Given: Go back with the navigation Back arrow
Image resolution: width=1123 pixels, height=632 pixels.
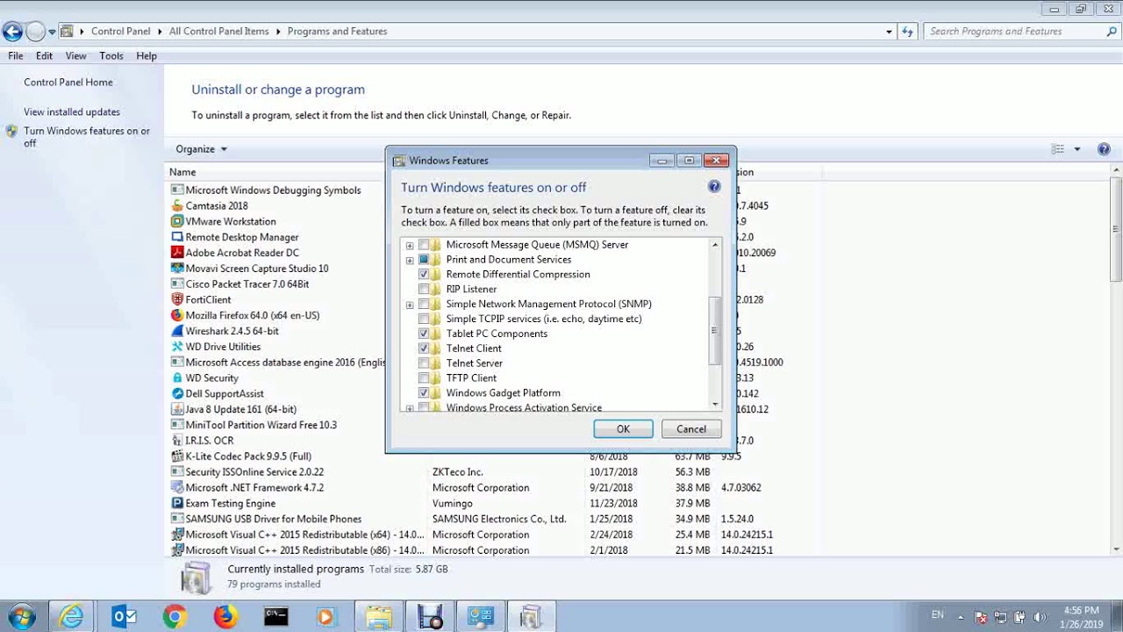Looking at the screenshot, I should [x=12, y=32].
